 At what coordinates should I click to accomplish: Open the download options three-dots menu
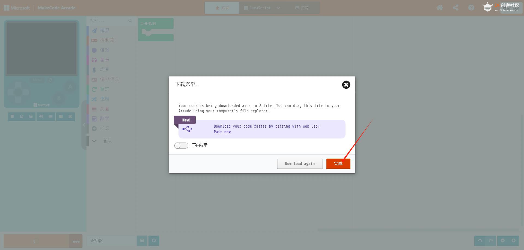pos(76,241)
